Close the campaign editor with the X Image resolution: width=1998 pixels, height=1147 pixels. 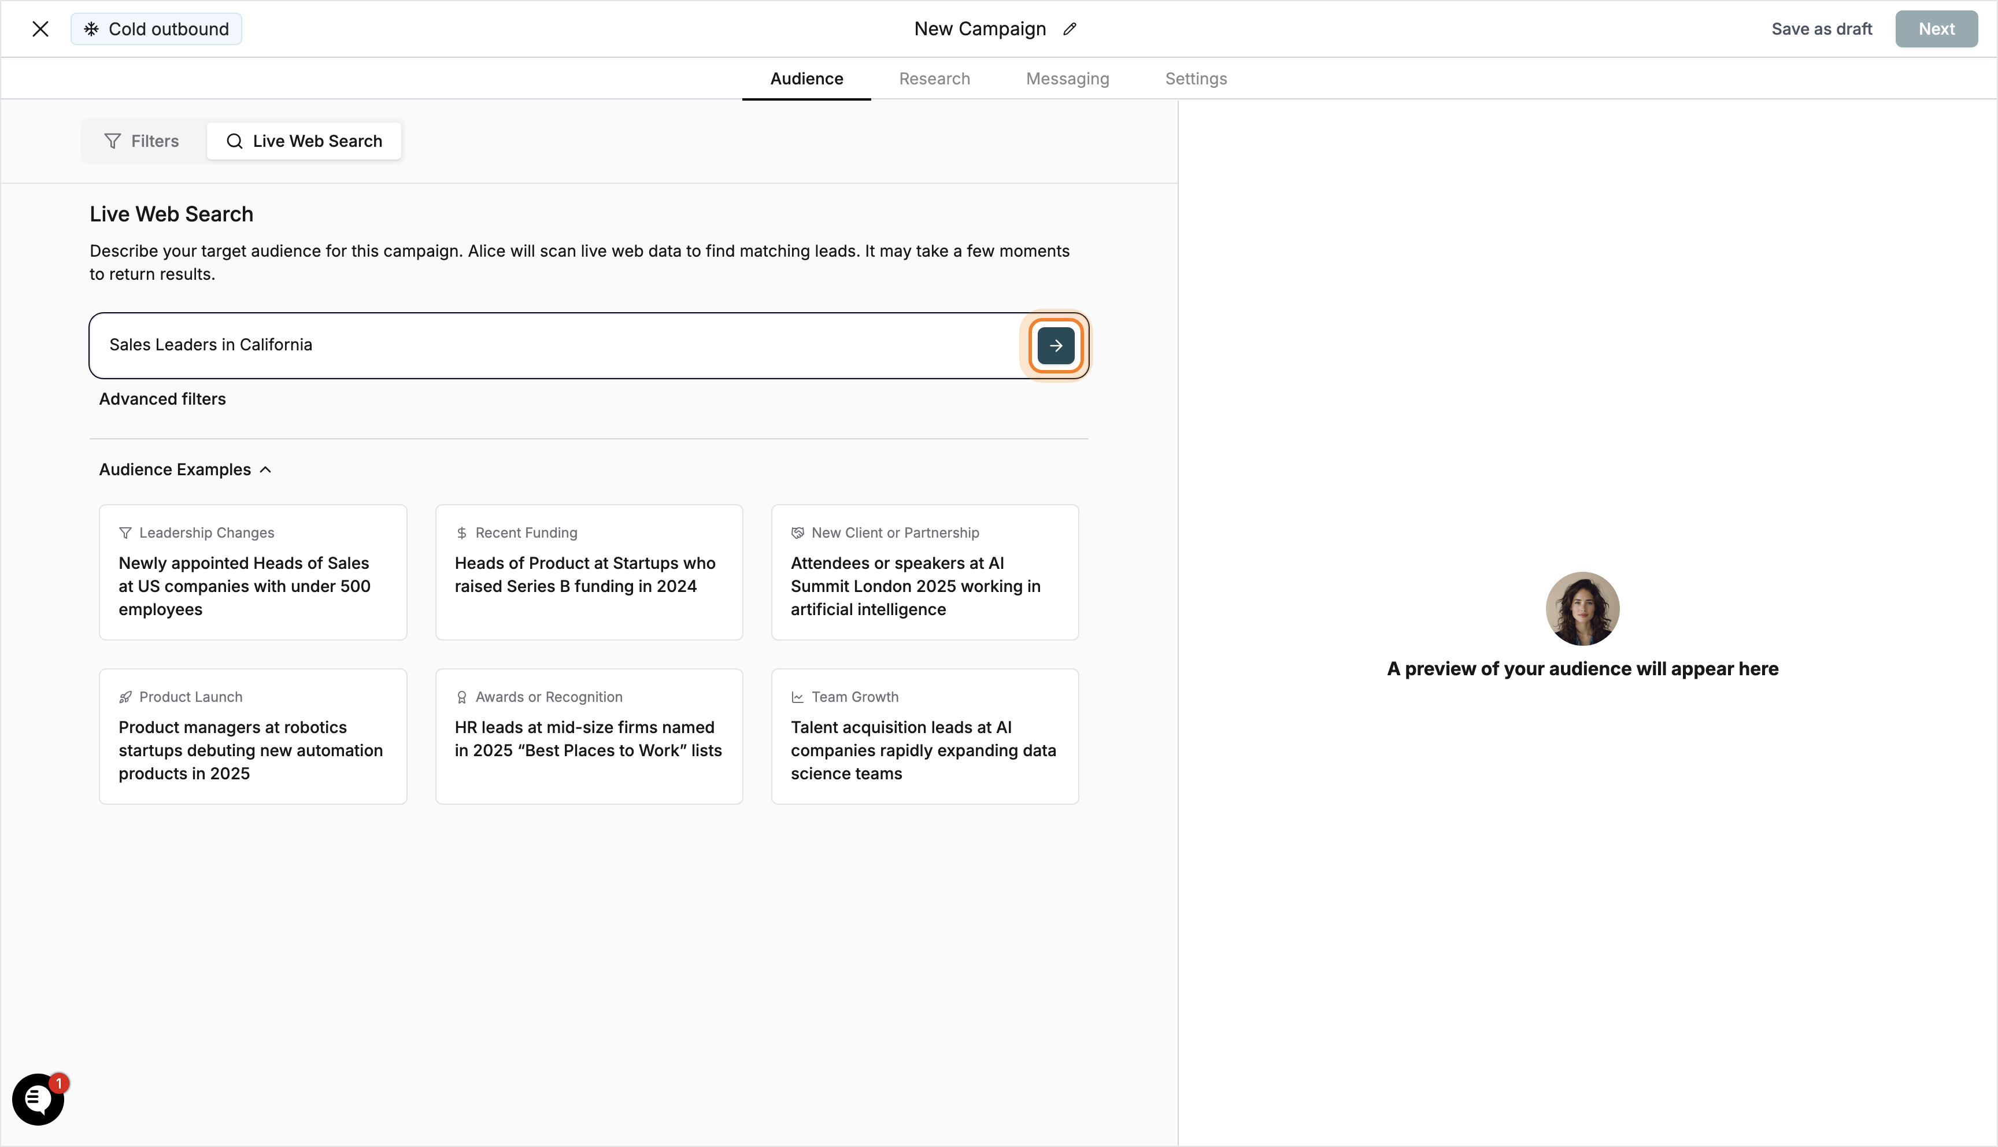40,28
